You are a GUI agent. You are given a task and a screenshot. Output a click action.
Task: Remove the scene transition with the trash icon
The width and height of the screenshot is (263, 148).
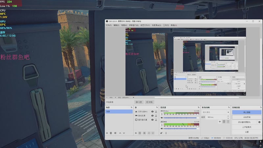pyautogui.click(x=224, y=121)
